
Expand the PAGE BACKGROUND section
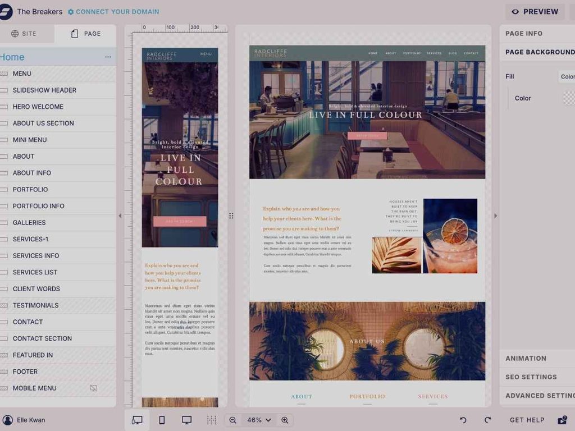point(537,52)
